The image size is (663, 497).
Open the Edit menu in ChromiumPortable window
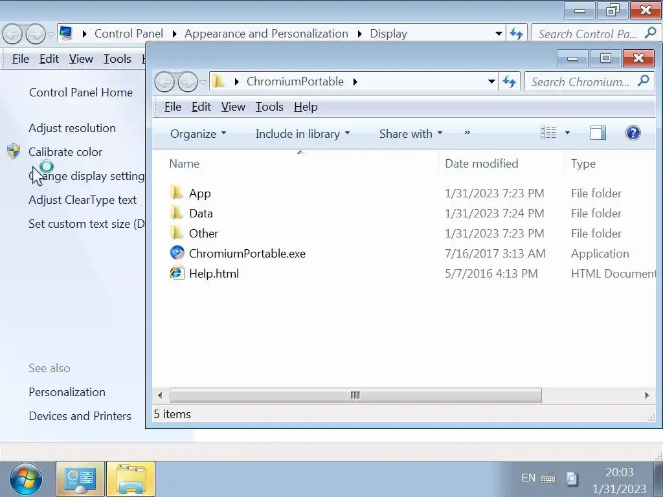(201, 107)
